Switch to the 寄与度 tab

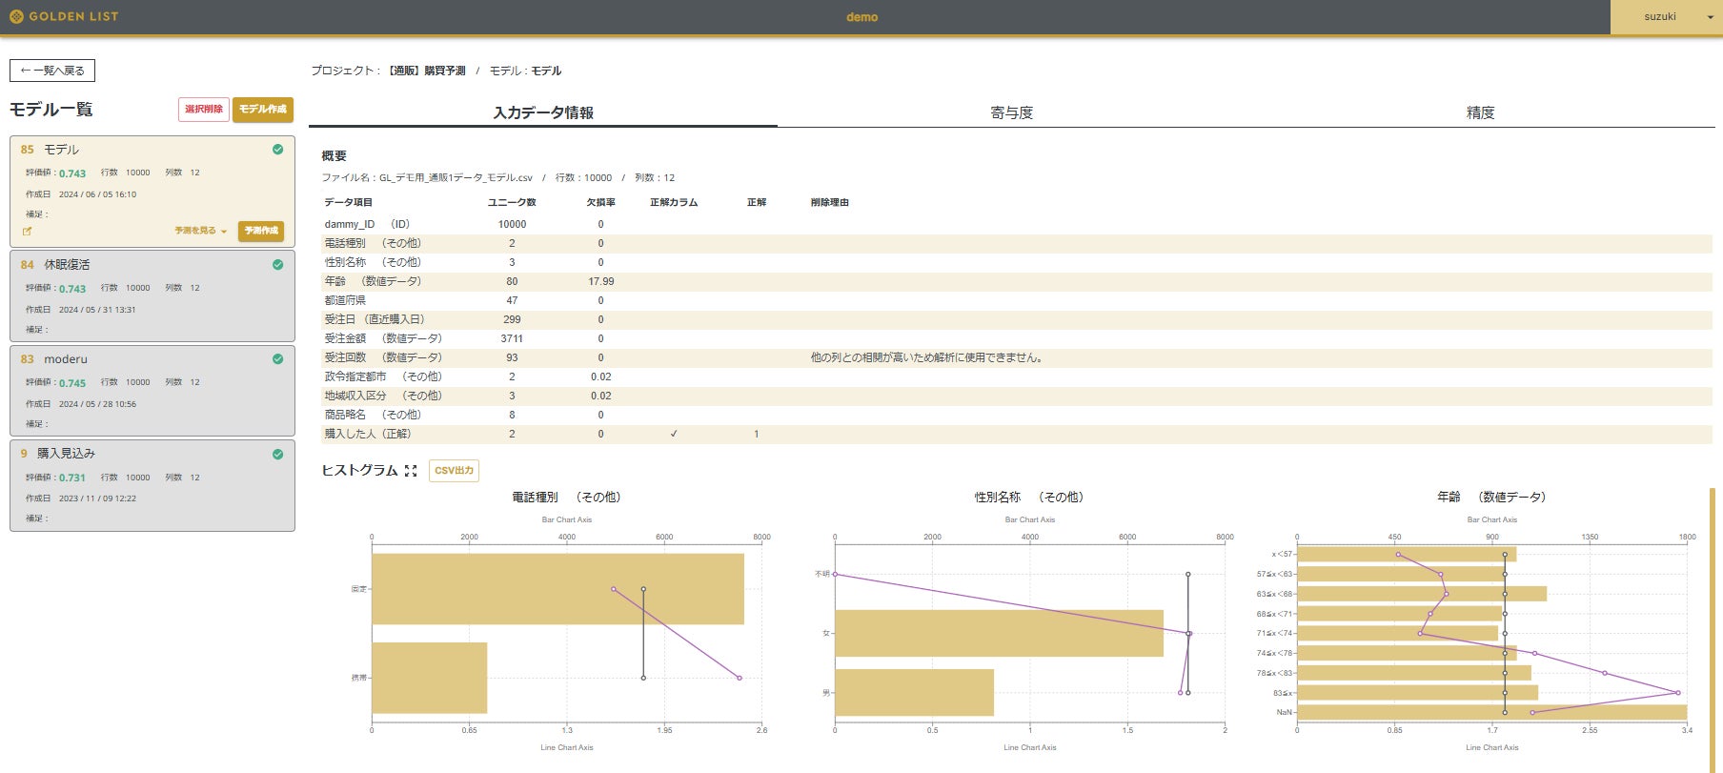(x=1012, y=112)
